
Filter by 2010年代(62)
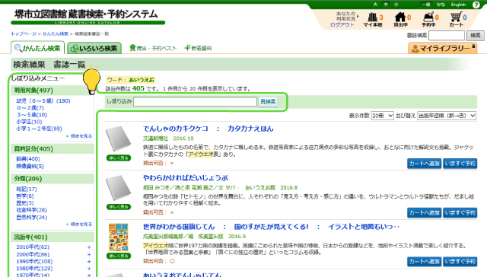(x=33, y=247)
